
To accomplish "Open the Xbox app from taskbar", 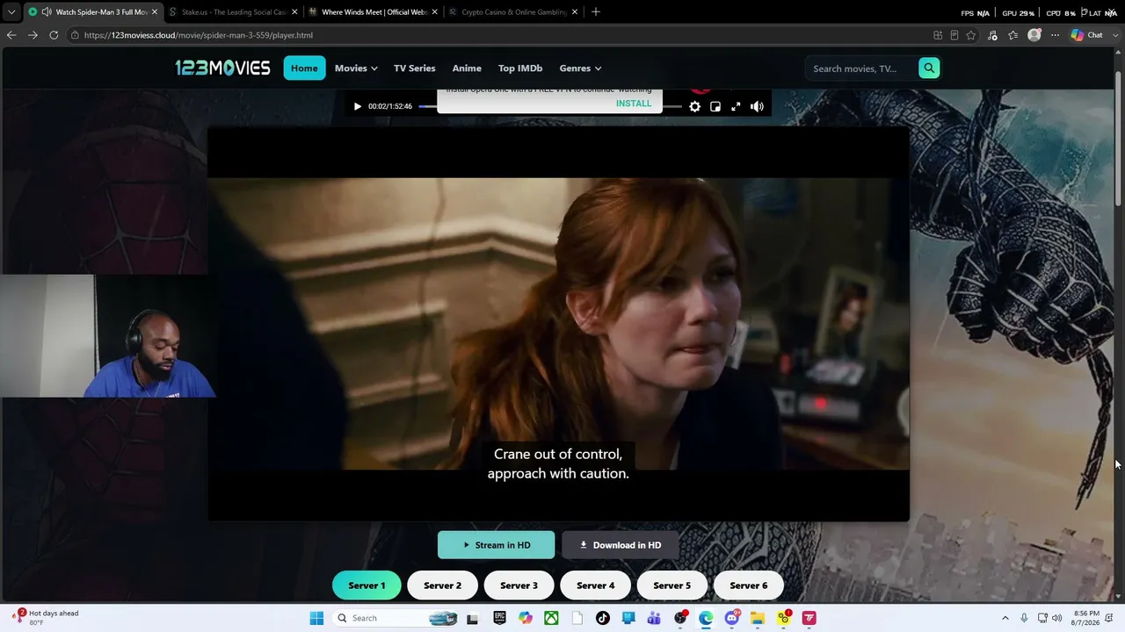I will 551,618.
